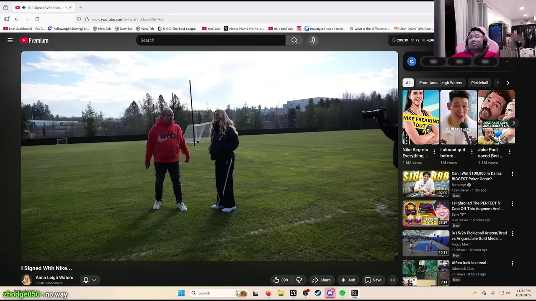Reload the current browser page

37,19
